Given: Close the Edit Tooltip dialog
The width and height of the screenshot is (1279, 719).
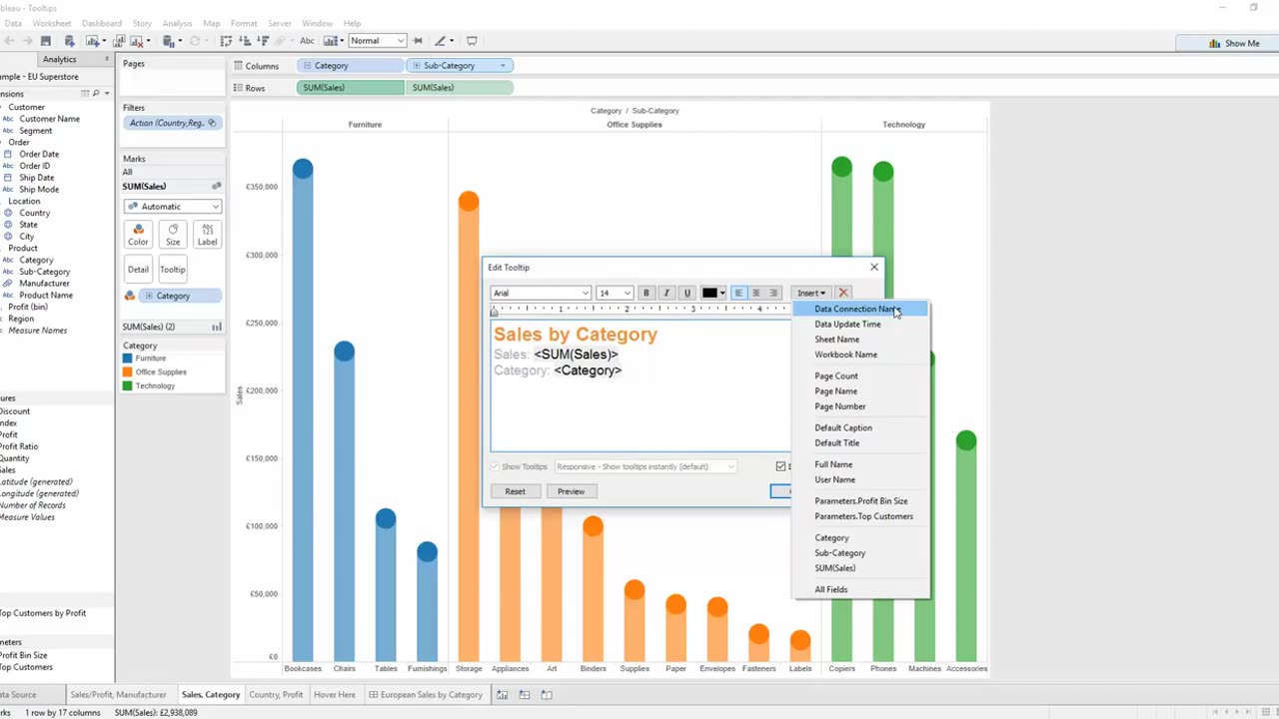Looking at the screenshot, I should click(x=874, y=268).
